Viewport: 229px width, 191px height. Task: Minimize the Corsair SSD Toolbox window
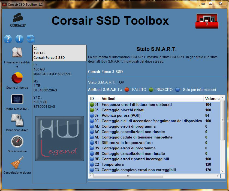(x=203, y=4)
